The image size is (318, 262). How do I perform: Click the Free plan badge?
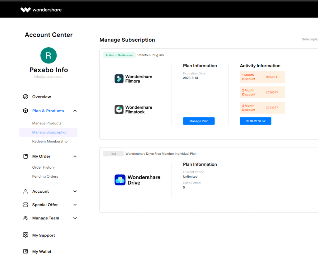click(x=113, y=154)
